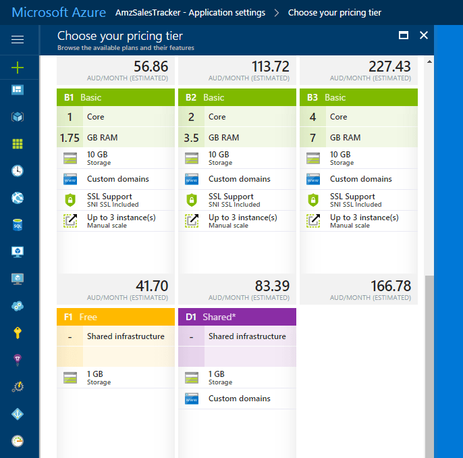Click B1 storage icon for 10 GB

pos(70,158)
